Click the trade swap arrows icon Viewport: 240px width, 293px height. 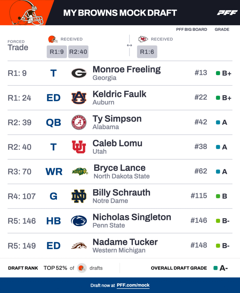pyautogui.click(x=129, y=45)
